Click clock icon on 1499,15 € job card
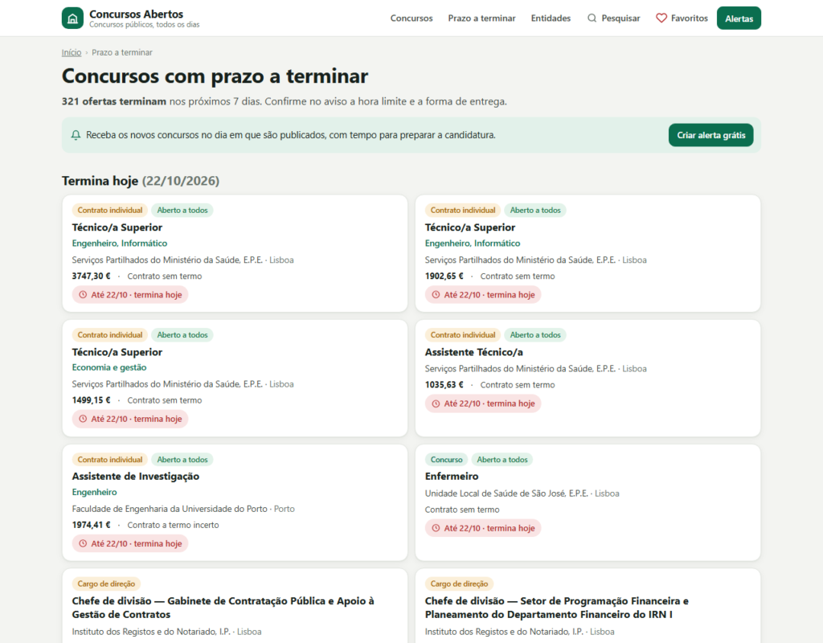The width and height of the screenshot is (823, 643). [x=83, y=419]
